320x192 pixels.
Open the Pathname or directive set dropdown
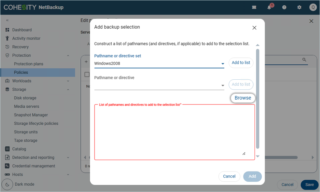point(223,64)
